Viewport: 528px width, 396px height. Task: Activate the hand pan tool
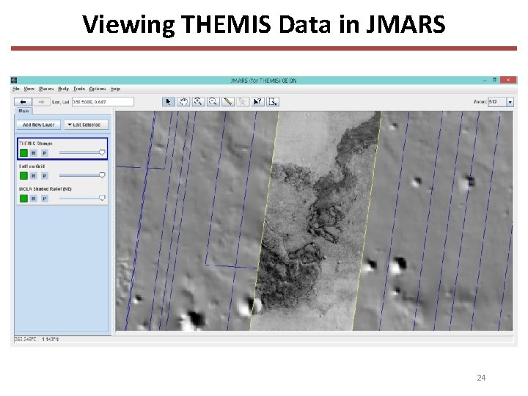pos(183,102)
